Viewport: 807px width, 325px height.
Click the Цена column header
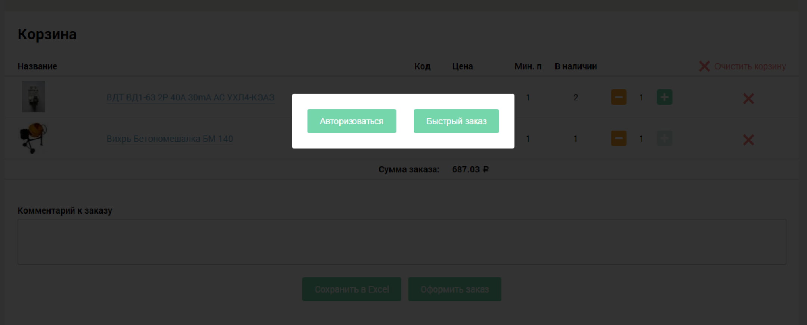pyautogui.click(x=463, y=66)
